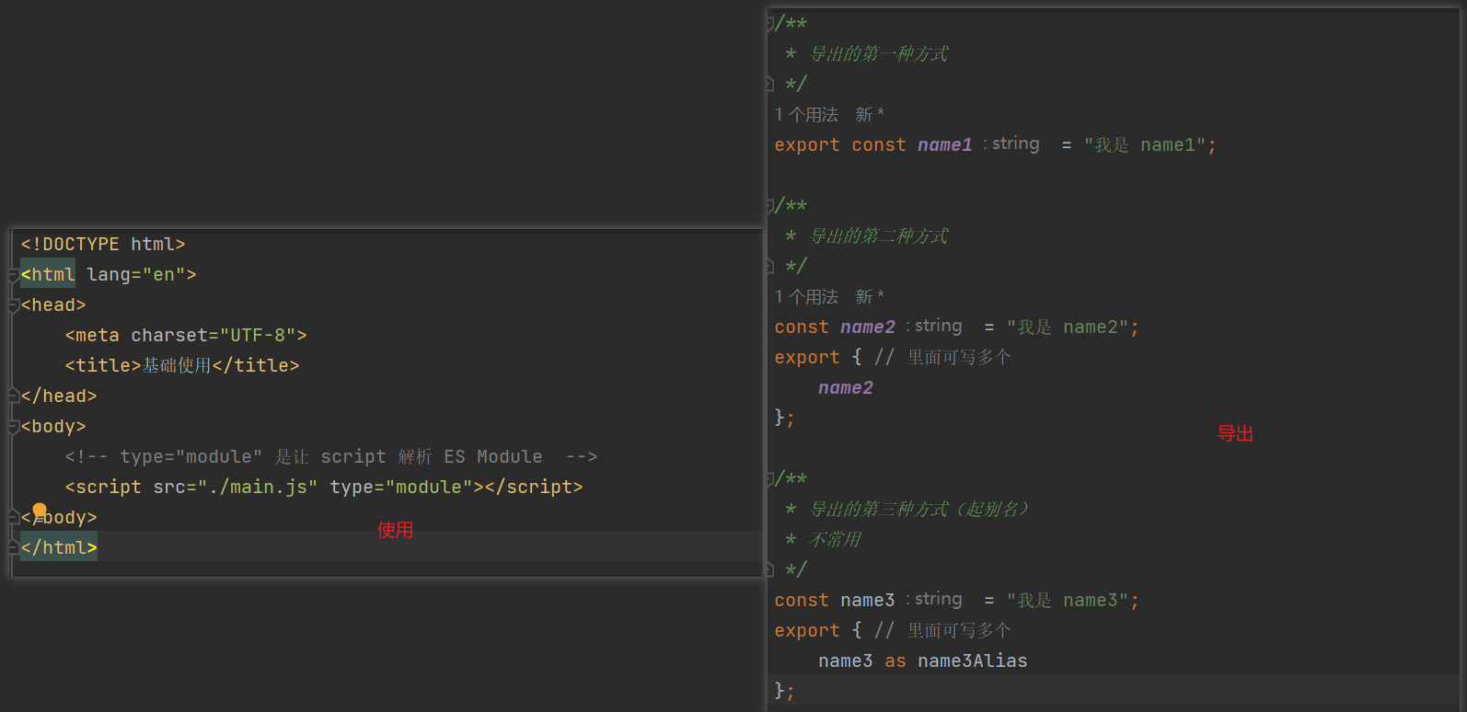Fold the third /** comment block (第三种方式)
This screenshot has width=1467, height=712.
pos(770,478)
